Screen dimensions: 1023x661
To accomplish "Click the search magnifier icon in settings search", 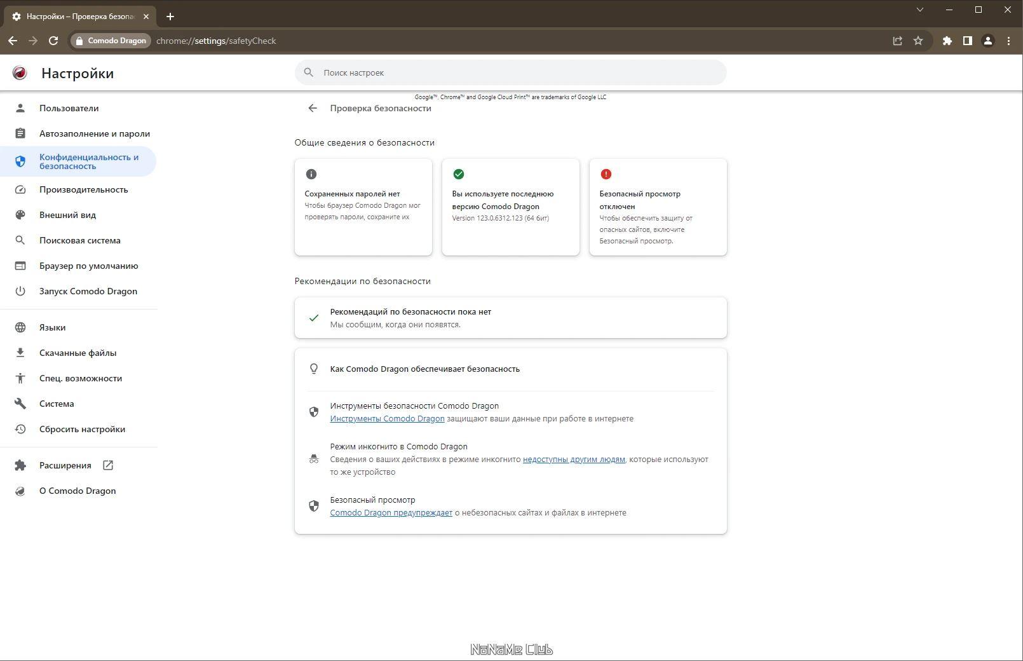I will pyautogui.click(x=309, y=72).
